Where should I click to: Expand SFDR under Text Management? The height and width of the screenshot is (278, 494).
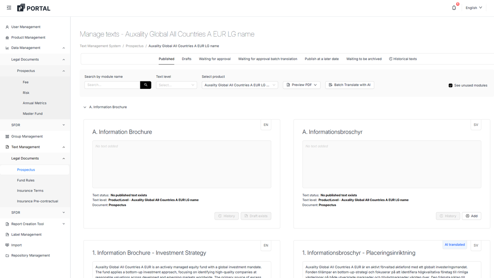pyautogui.click(x=64, y=213)
